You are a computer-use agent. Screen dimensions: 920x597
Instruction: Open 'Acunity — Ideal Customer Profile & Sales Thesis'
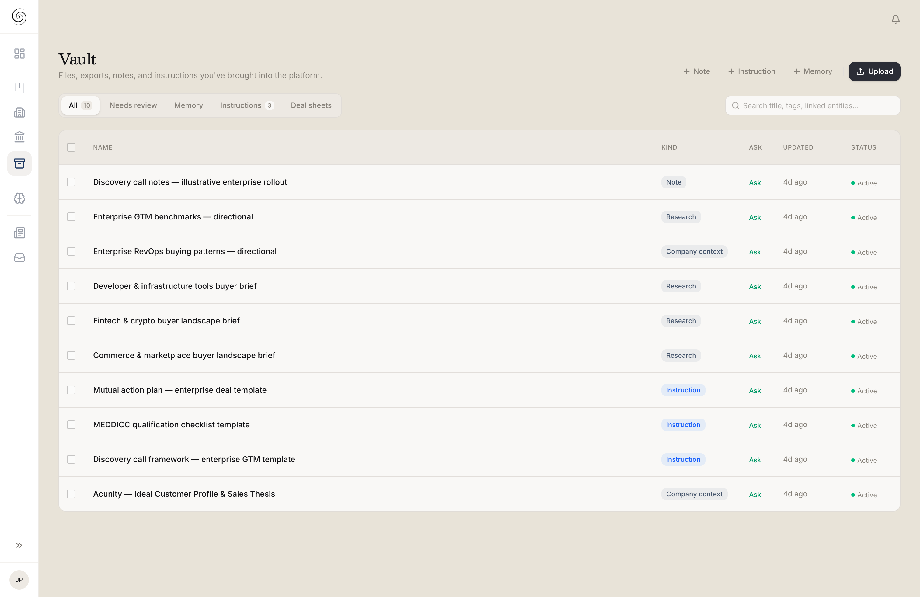(184, 494)
